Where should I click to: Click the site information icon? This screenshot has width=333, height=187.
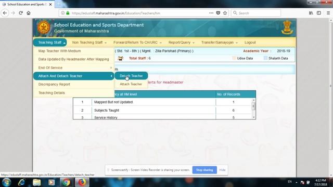[63, 13]
